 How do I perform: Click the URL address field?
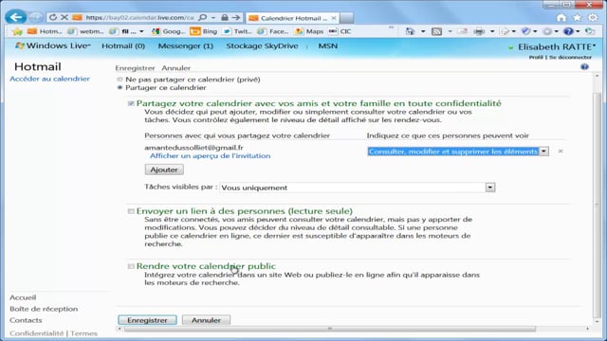click(139, 17)
